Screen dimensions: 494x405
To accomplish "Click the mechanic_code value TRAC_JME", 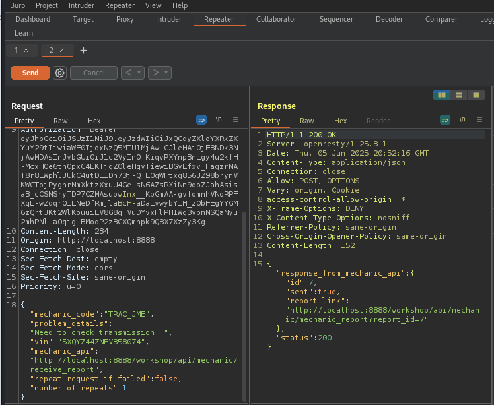I will [127, 314].
